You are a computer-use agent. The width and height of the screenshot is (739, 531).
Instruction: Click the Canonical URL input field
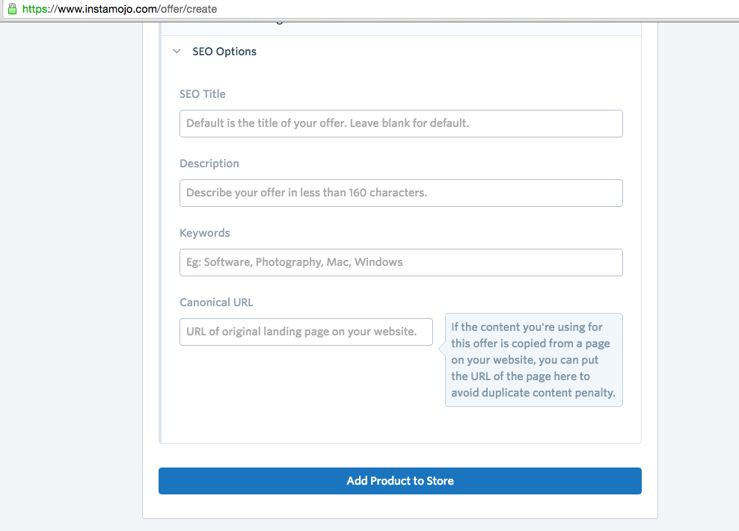[306, 332]
